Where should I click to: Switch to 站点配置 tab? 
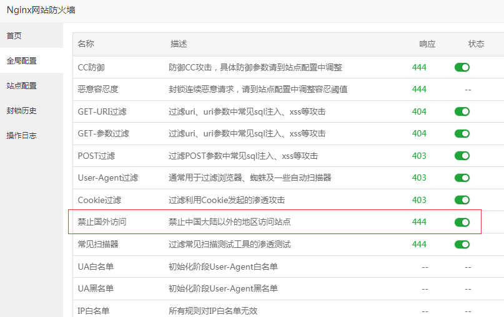pyautogui.click(x=31, y=85)
